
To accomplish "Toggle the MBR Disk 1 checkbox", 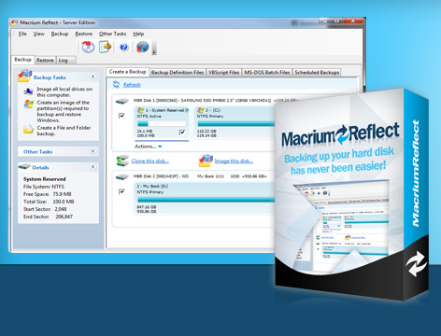I will (121, 116).
